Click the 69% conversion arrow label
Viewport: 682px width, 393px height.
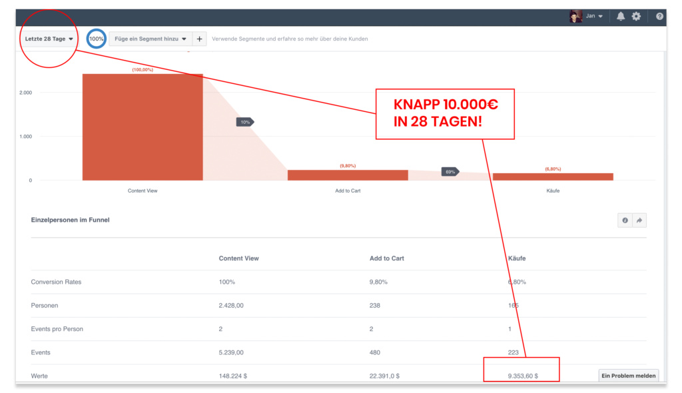click(450, 171)
